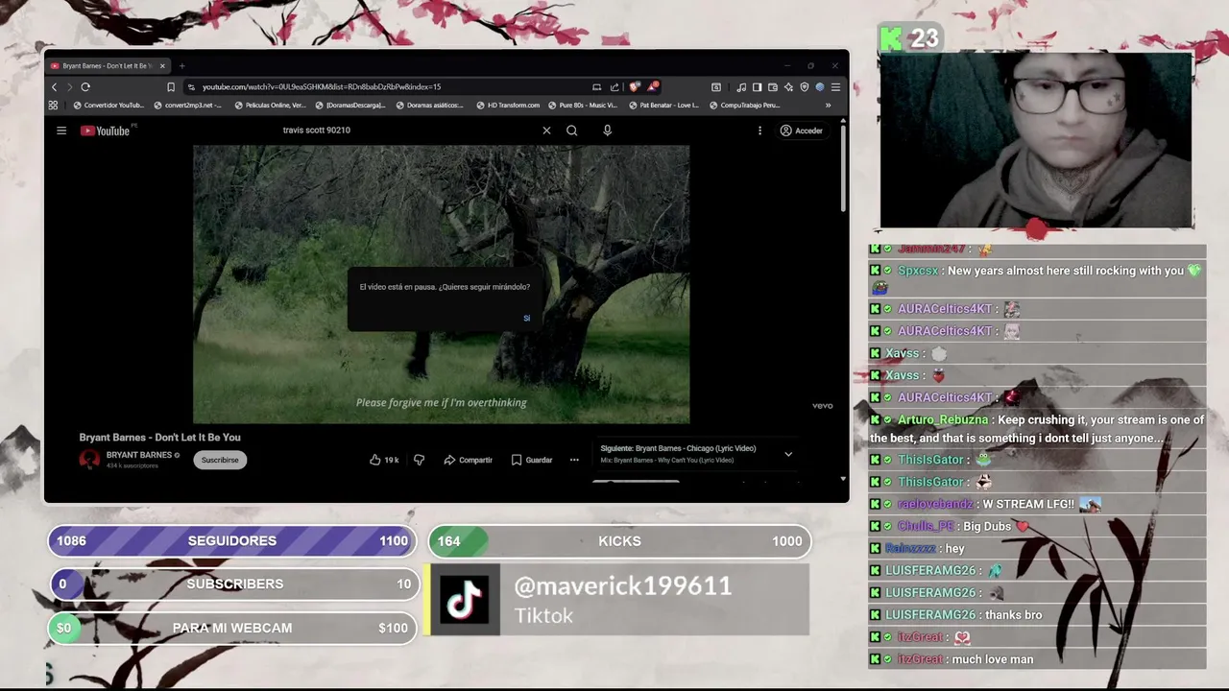Click the Acceder sign-in button
1229x691 pixels.
coord(802,131)
